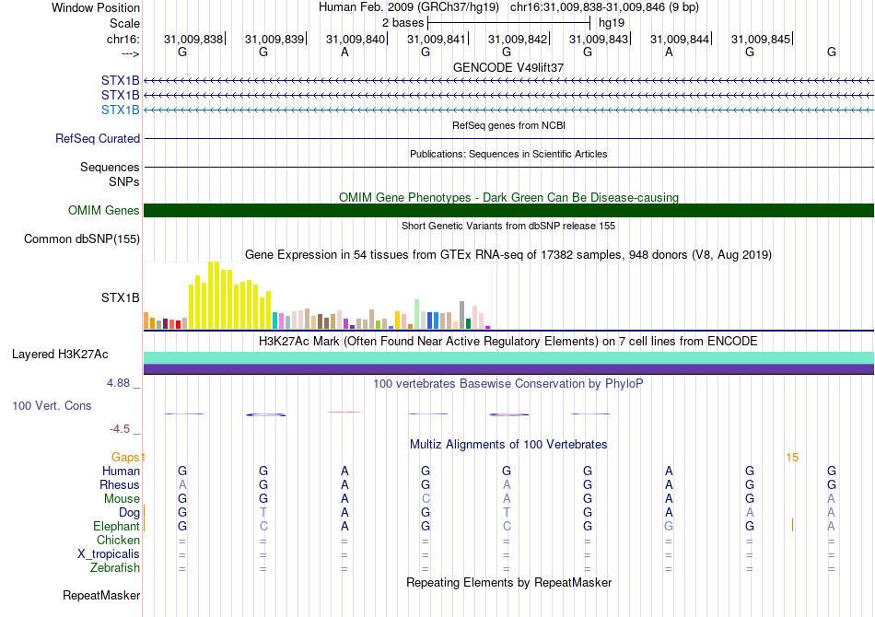This screenshot has width=875, height=617.
Task: Click the tall light-green bar in GTEx chart
Action: click(417, 314)
